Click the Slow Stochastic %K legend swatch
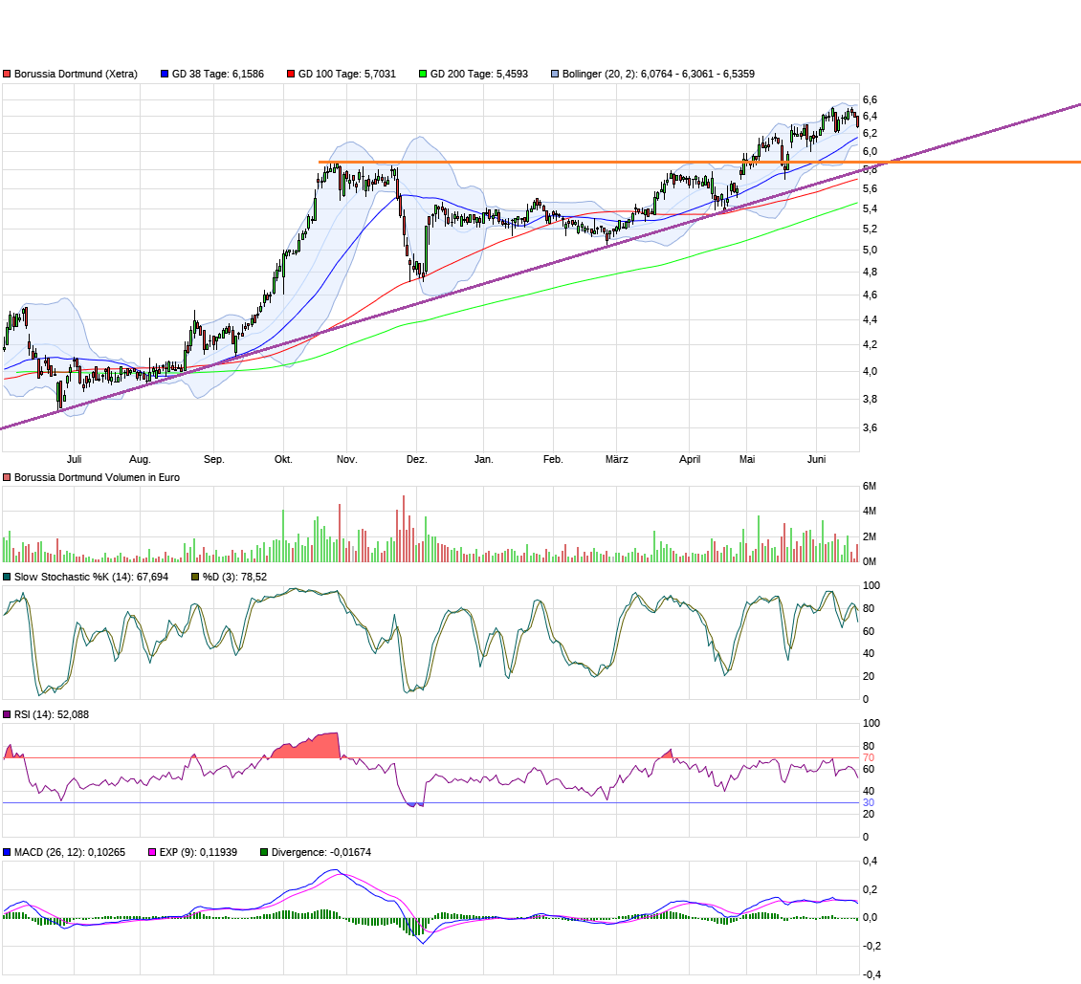This screenshot has height=984, width=1081. pyautogui.click(x=7, y=577)
